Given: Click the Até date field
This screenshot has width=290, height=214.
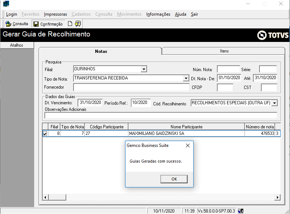Looking at the screenshot, I should 265,78.
